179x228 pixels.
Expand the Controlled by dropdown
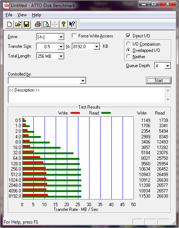coord(83,80)
